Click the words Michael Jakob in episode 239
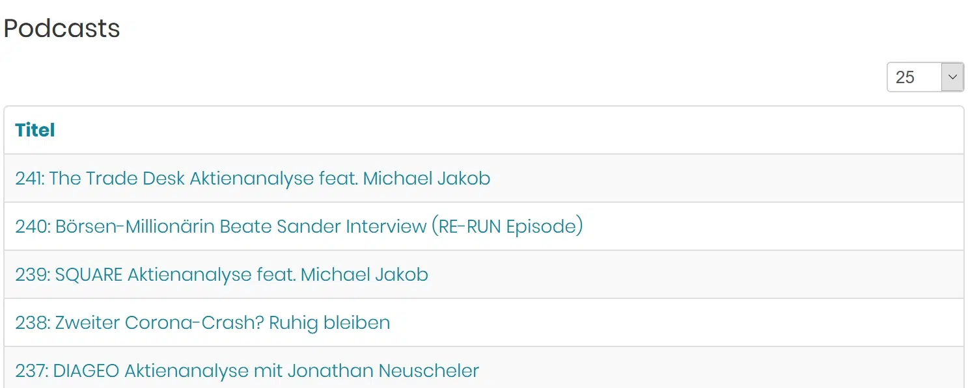 (365, 274)
